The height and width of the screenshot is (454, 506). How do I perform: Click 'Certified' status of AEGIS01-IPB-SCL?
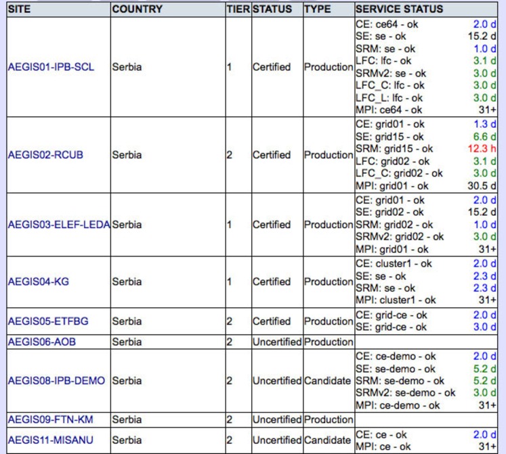272,67
